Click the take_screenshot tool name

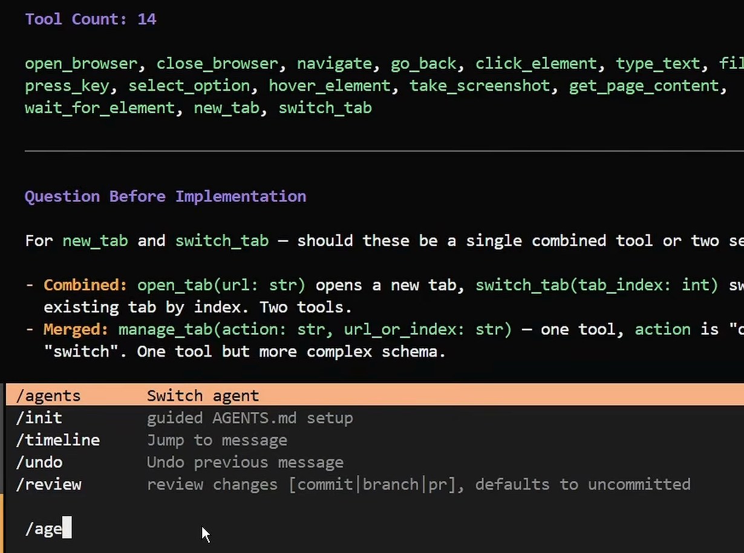click(x=480, y=86)
